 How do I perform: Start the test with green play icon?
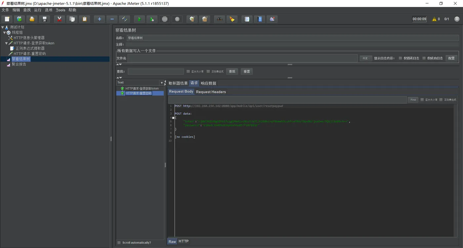(x=139, y=19)
